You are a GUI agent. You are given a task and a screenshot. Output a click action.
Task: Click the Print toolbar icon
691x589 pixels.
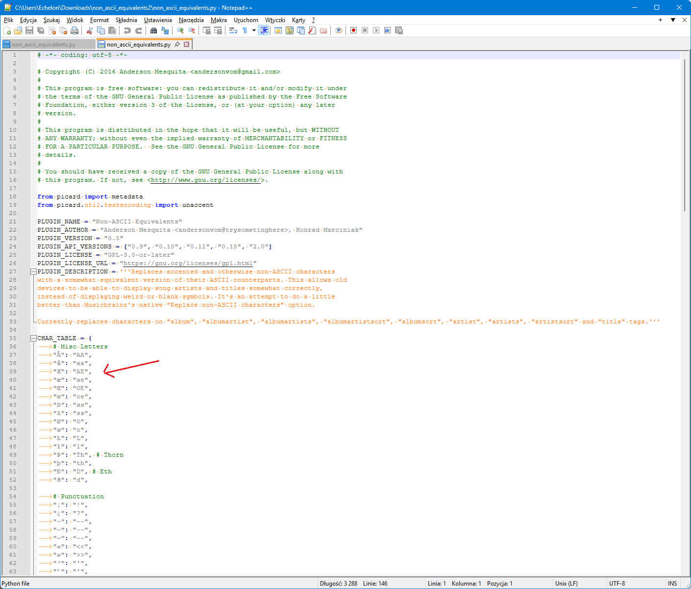pyautogui.click(x=74, y=30)
